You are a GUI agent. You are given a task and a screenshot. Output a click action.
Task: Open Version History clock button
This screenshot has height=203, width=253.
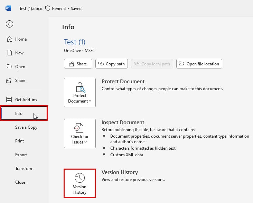79,183
